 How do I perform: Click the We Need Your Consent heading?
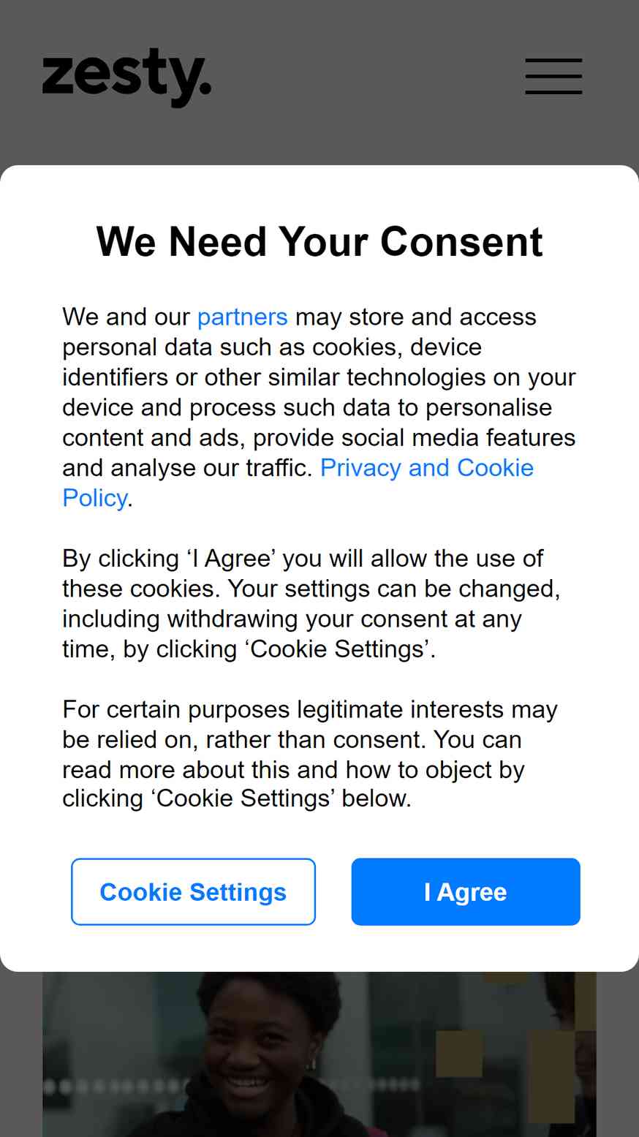pos(319,241)
